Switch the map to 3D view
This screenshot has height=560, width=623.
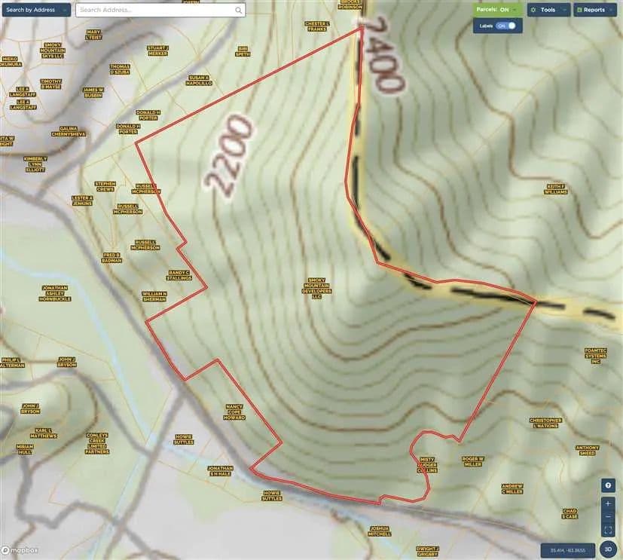[x=608, y=549]
